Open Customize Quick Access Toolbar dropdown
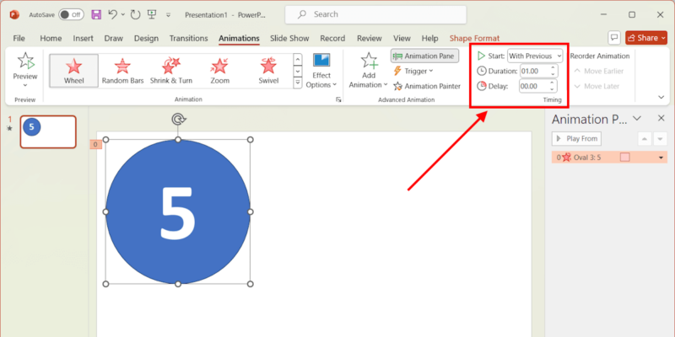Viewport: 675px width, 337px height. point(168,14)
